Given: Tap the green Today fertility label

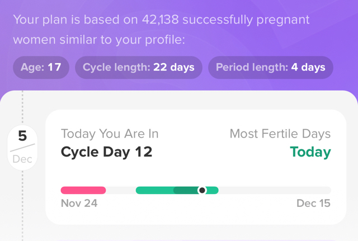Looking at the screenshot, I should 310,152.
